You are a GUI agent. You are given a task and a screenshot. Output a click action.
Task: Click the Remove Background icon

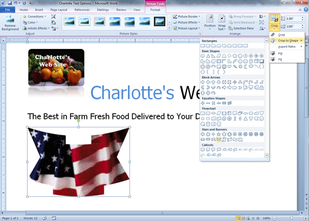(10, 23)
